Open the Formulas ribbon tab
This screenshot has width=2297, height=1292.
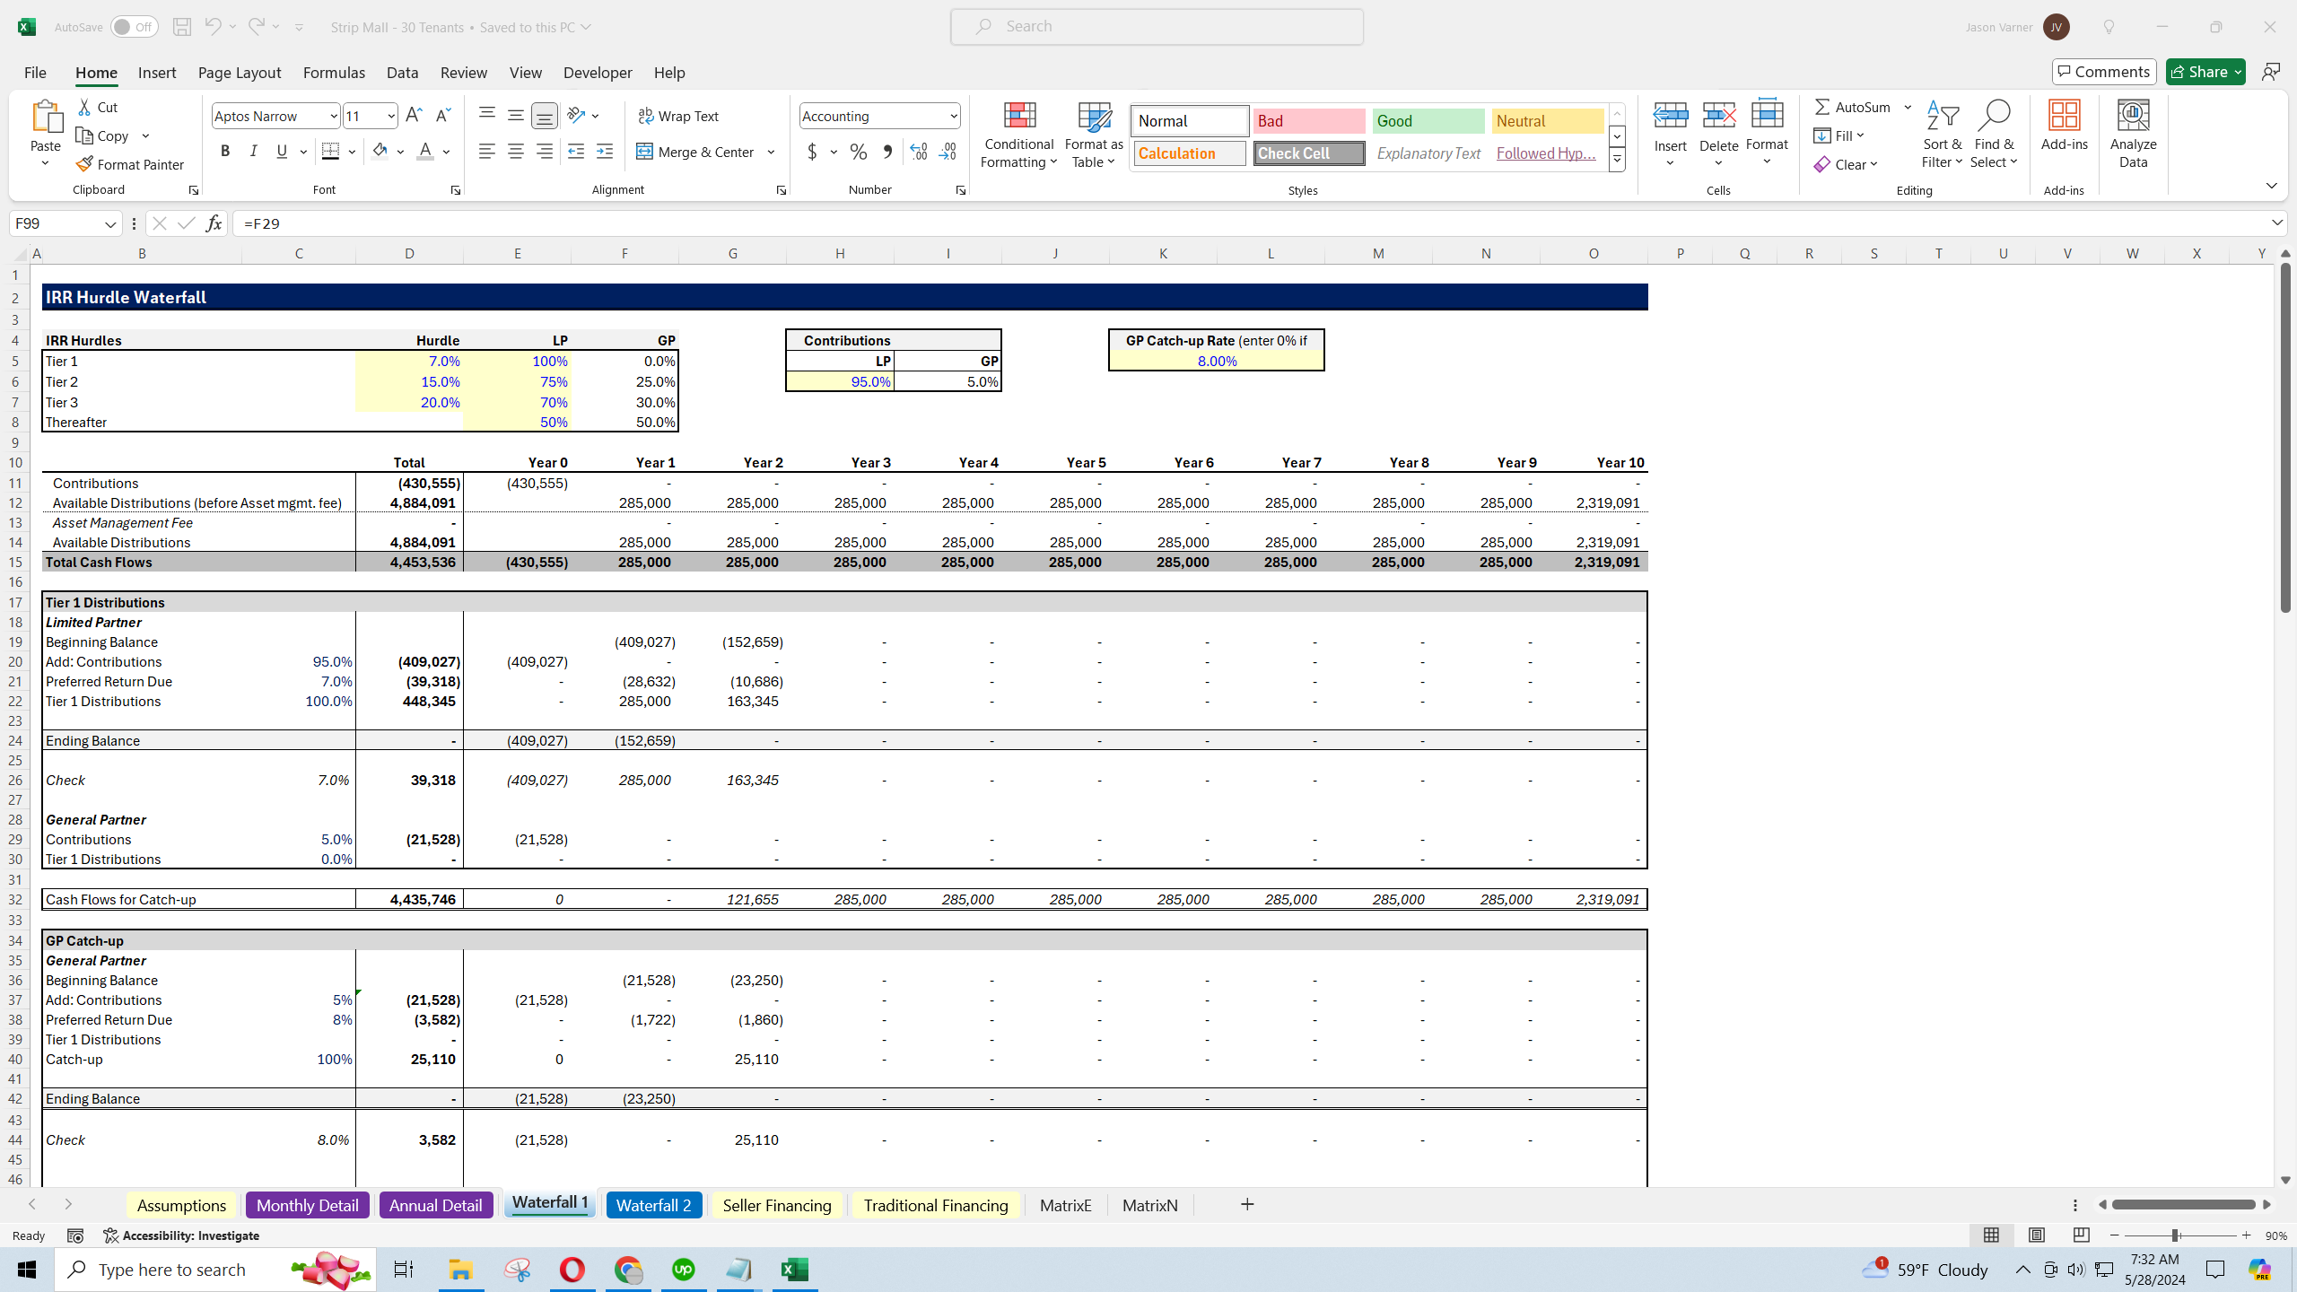pyautogui.click(x=334, y=73)
